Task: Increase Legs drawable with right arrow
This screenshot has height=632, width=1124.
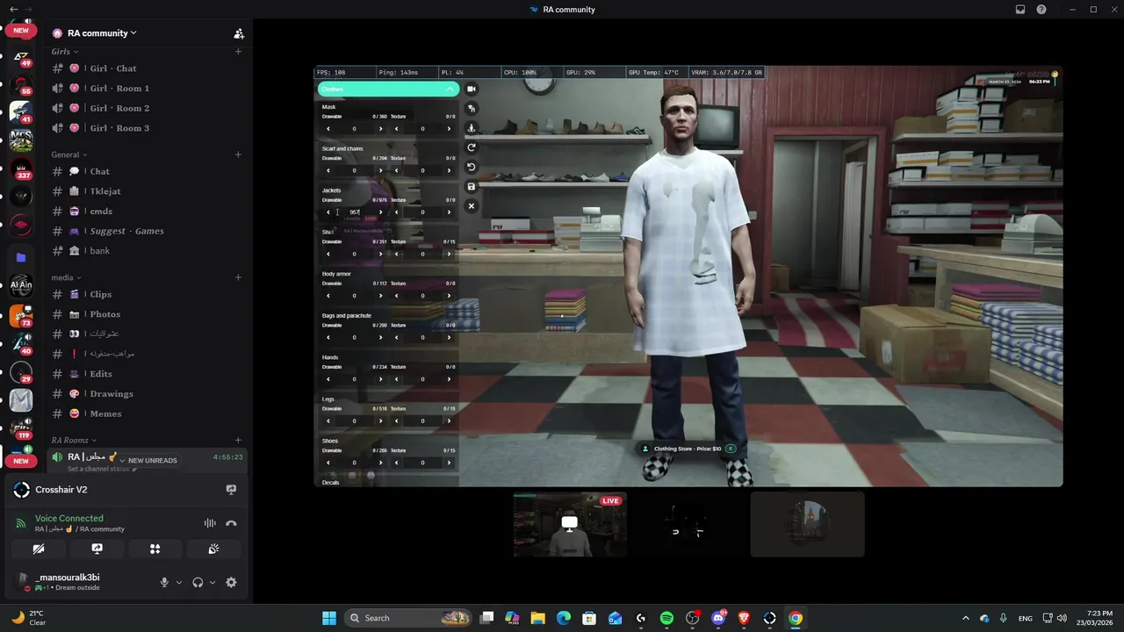Action: coord(380,421)
